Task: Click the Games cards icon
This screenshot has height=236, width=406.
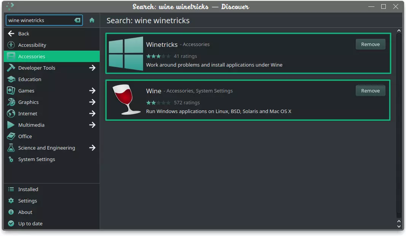Action: 11,91
